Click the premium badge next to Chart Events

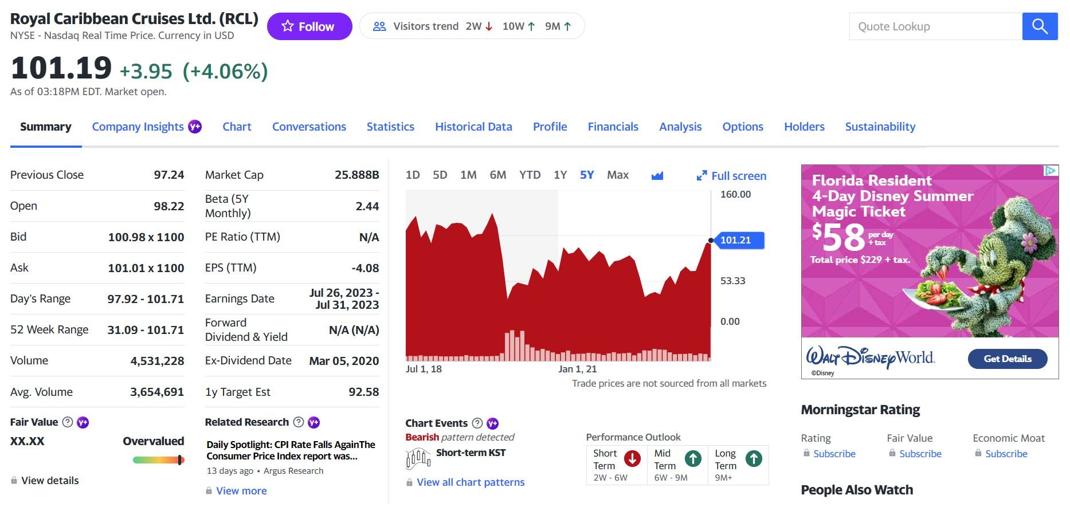click(x=492, y=423)
